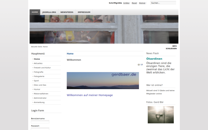
Task: Click the Suchen search field
Action: click(163, 3)
